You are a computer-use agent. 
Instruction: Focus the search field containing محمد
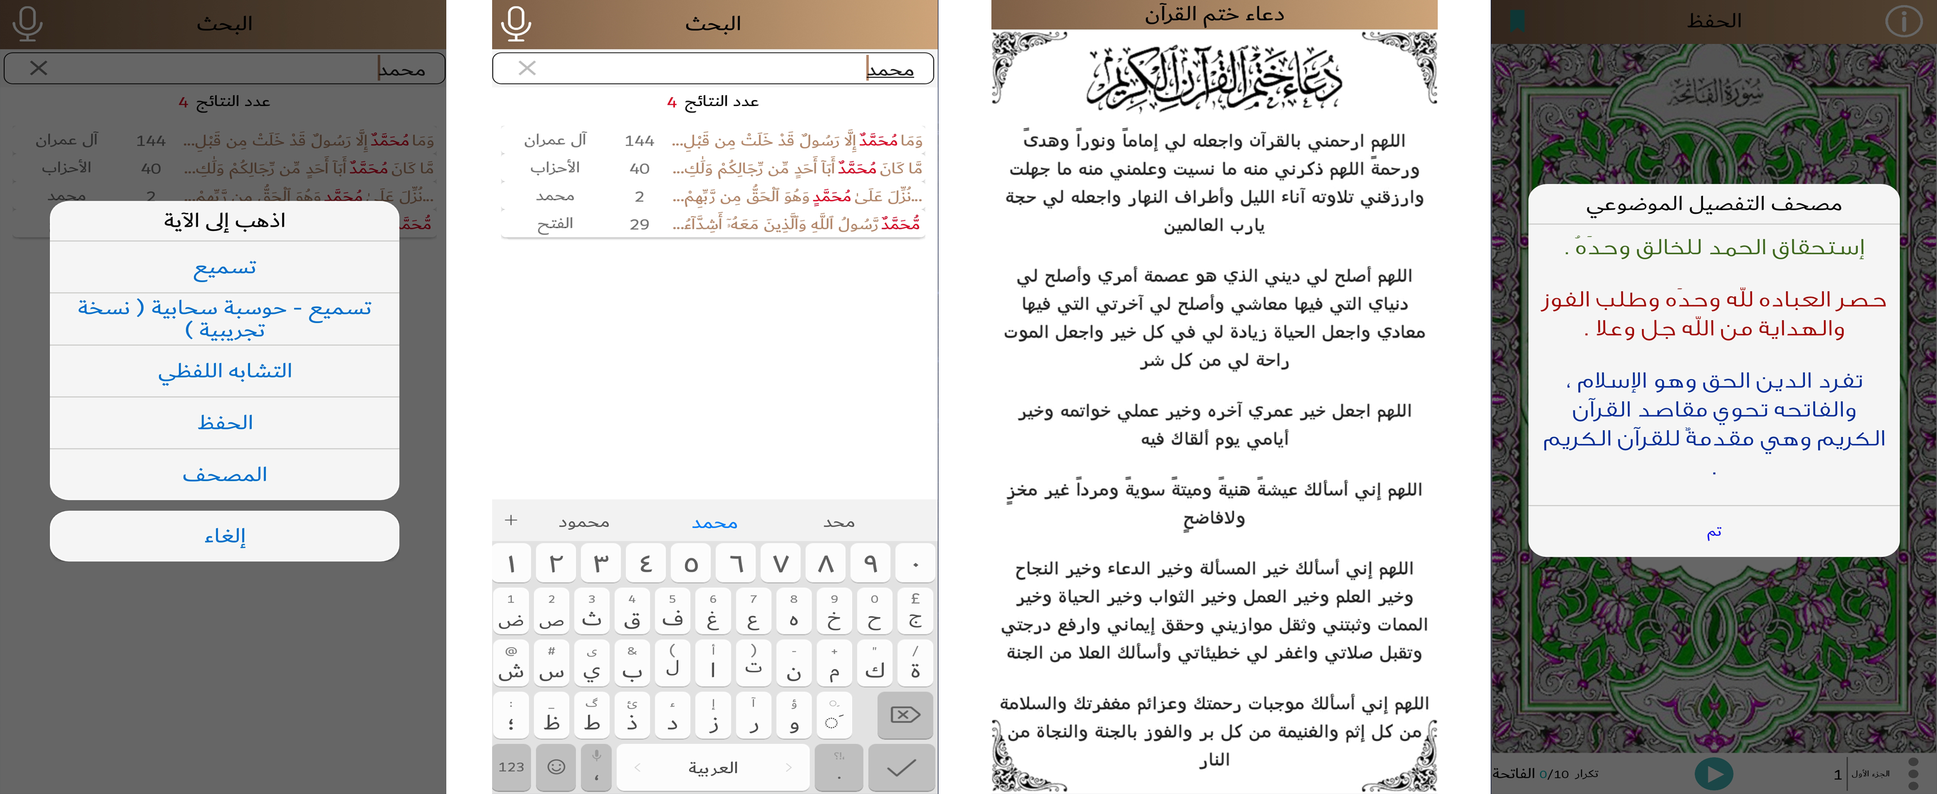coord(713,68)
